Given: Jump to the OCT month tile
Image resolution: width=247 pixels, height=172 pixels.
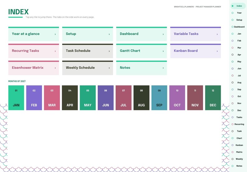Looking at the screenshot, I should [x=177, y=98].
